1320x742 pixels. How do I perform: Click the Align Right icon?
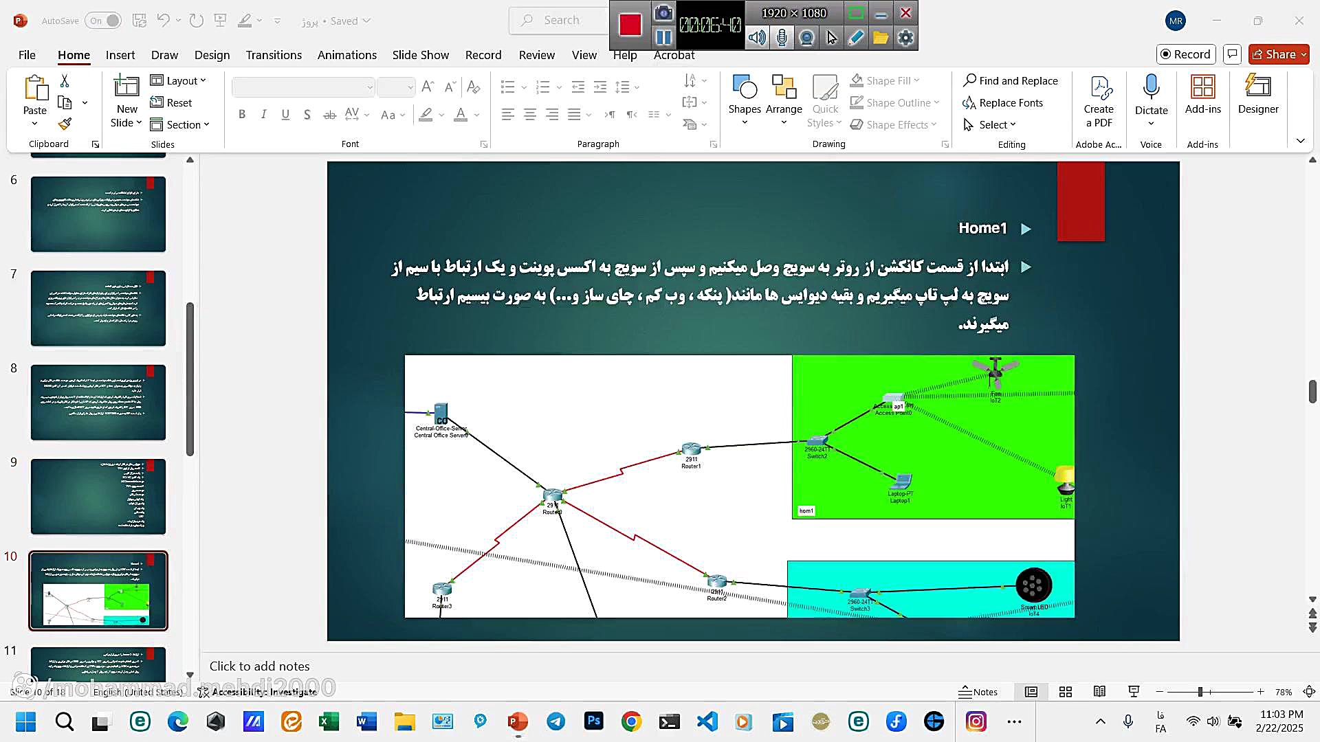pyautogui.click(x=552, y=115)
